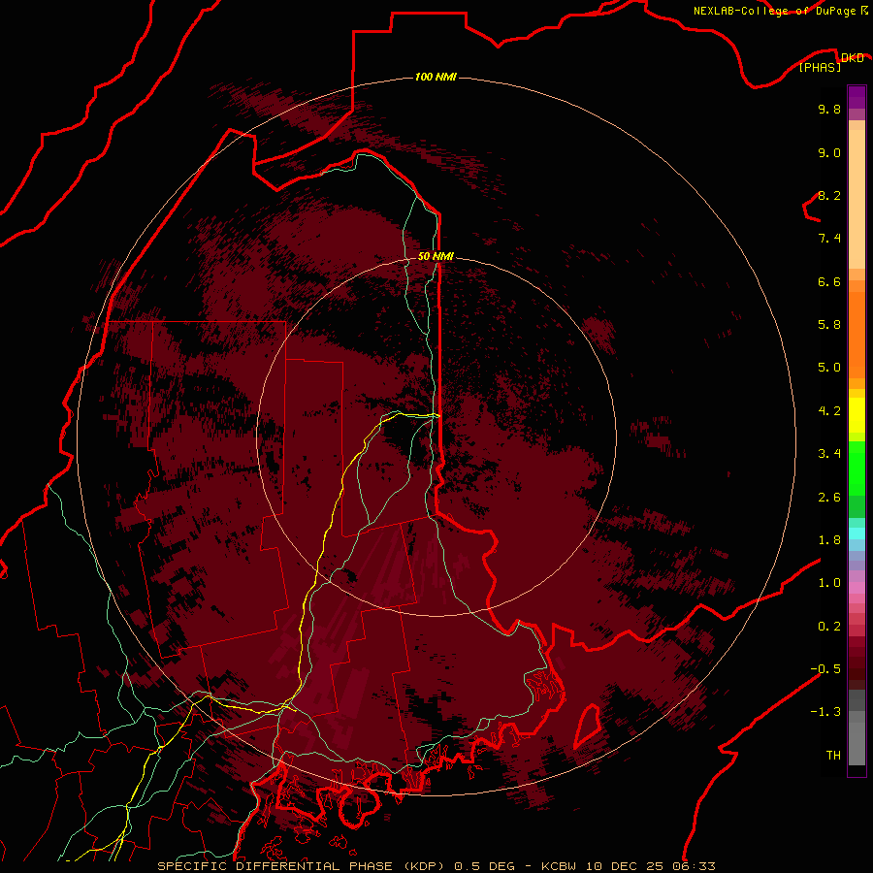
Task: Click the 5.0 color scale label
Action: point(829,368)
